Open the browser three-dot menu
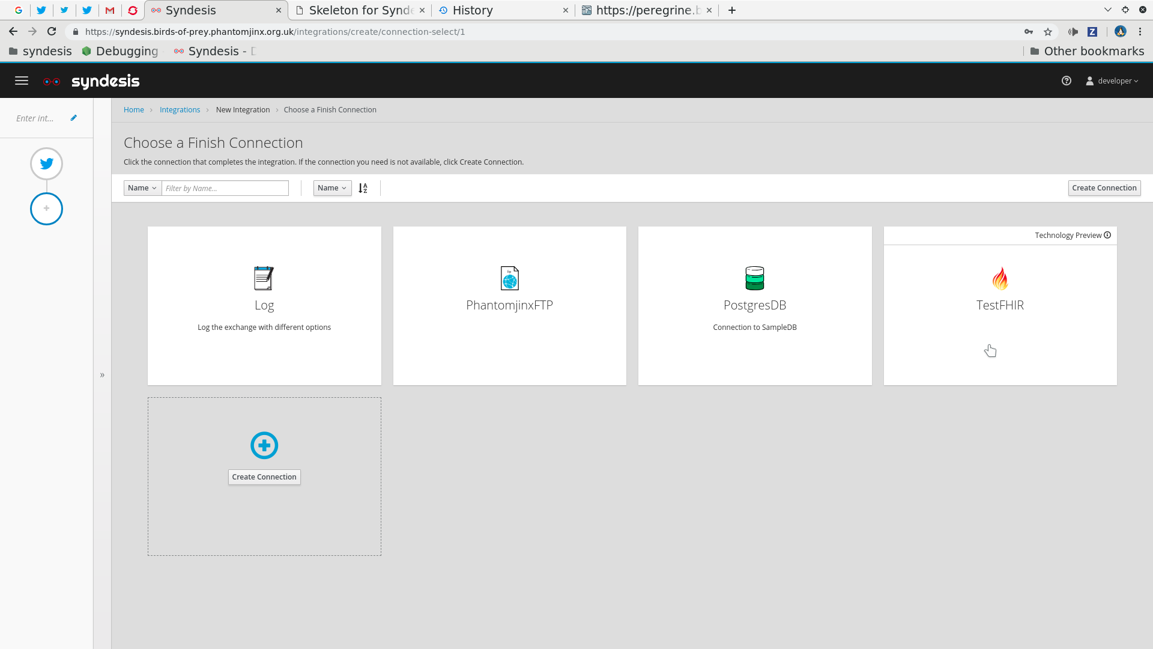The height and width of the screenshot is (649, 1153). click(x=1140, y=32)
